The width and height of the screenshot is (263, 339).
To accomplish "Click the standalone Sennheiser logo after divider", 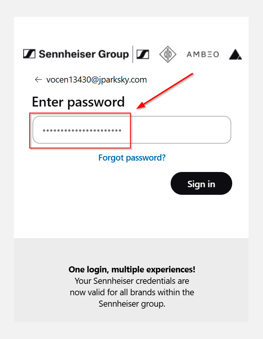I will point(143,54).
